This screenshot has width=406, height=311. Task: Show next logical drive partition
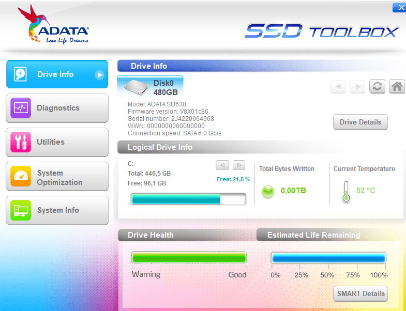click(x=239, y=165)
